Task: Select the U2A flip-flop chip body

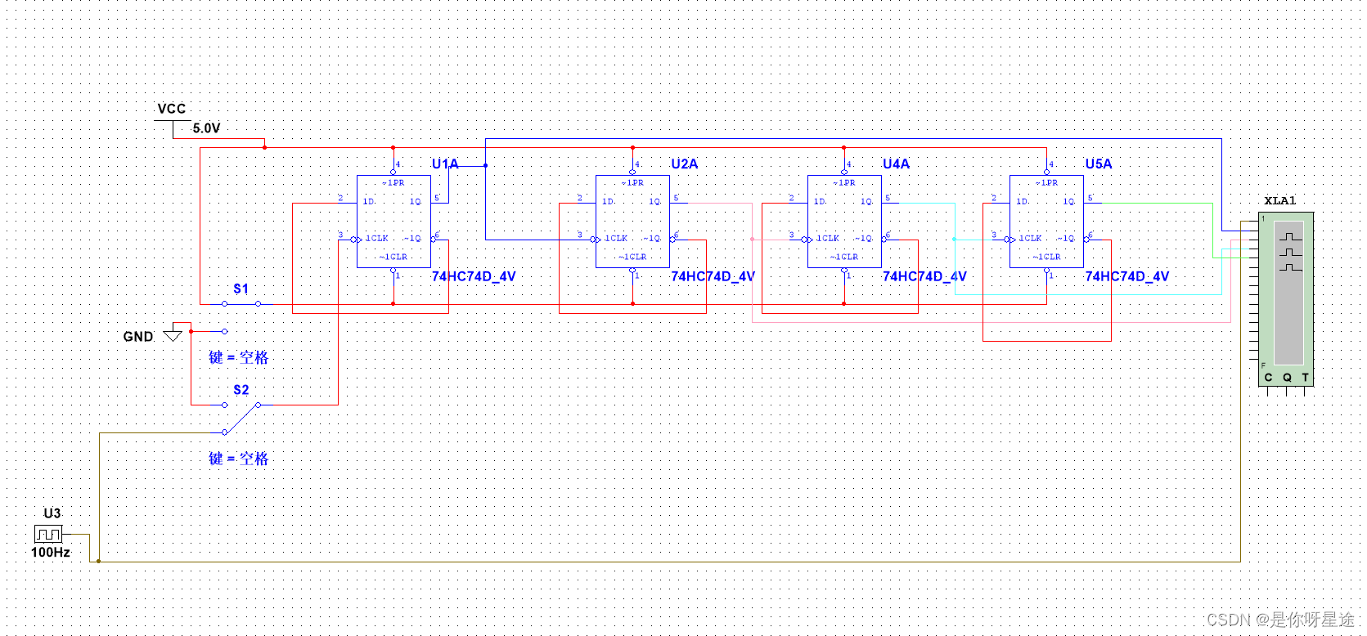Action: pyautogui.click(x=632, y=222)
